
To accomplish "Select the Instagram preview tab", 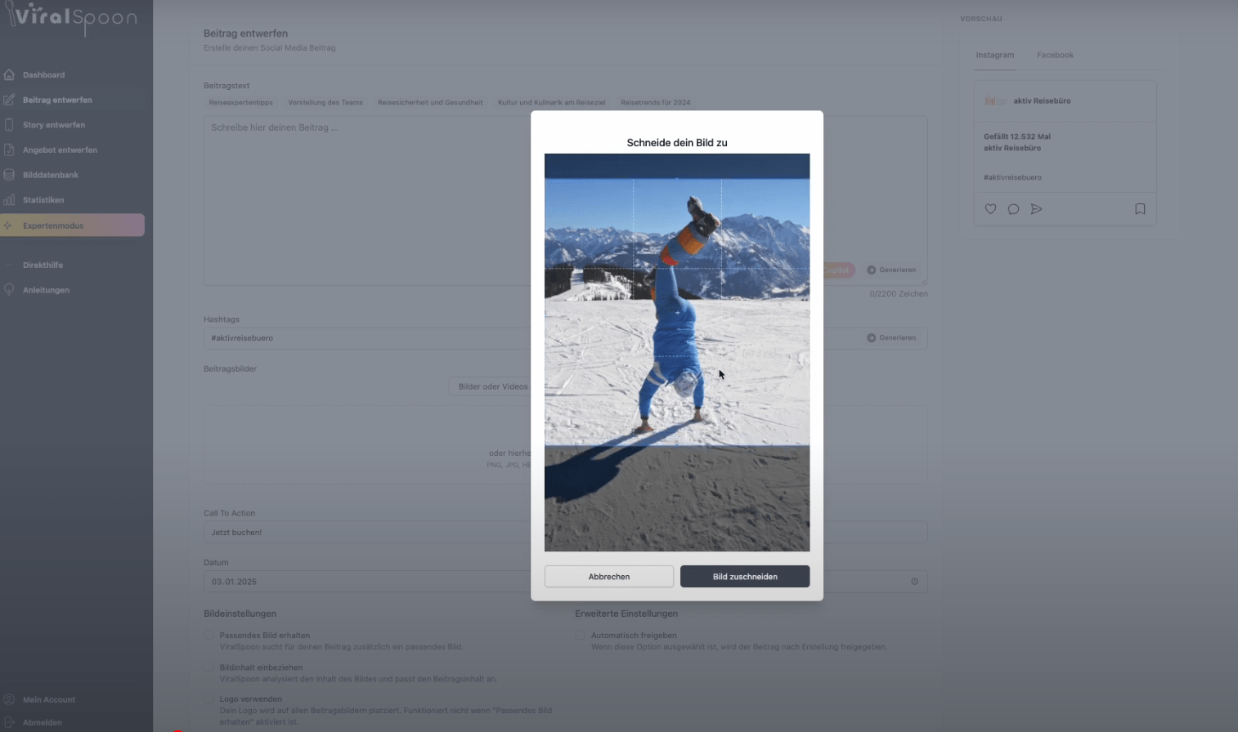I will (995, 56).
